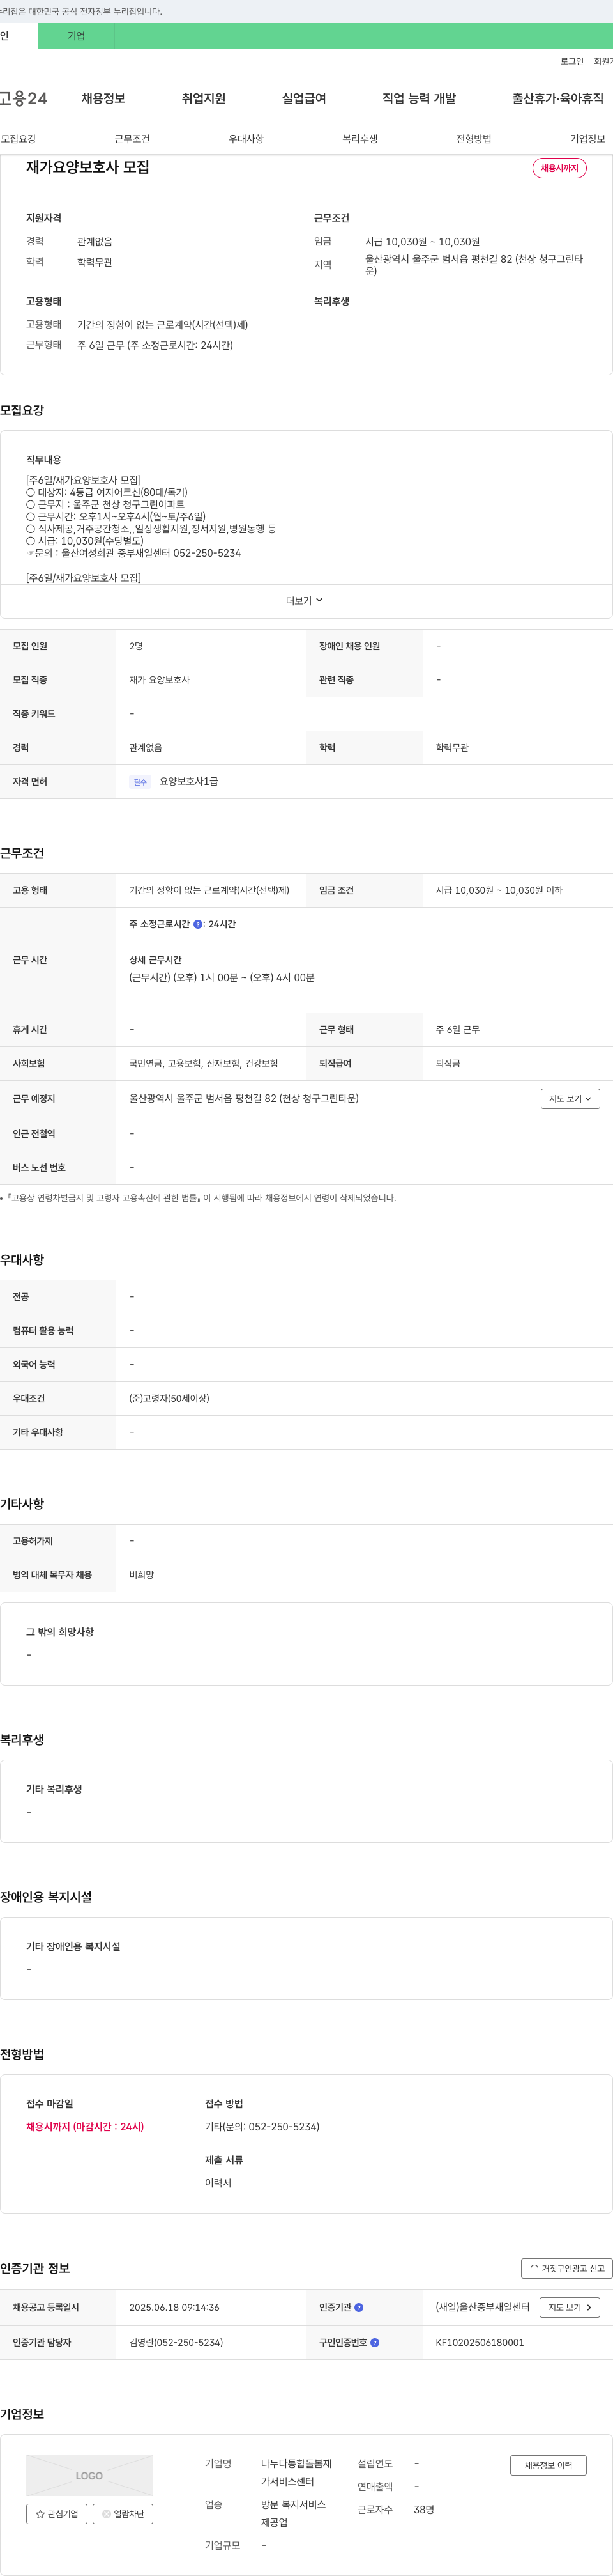Open 채용정보 이력 for the company

[x=548, y=2465]
